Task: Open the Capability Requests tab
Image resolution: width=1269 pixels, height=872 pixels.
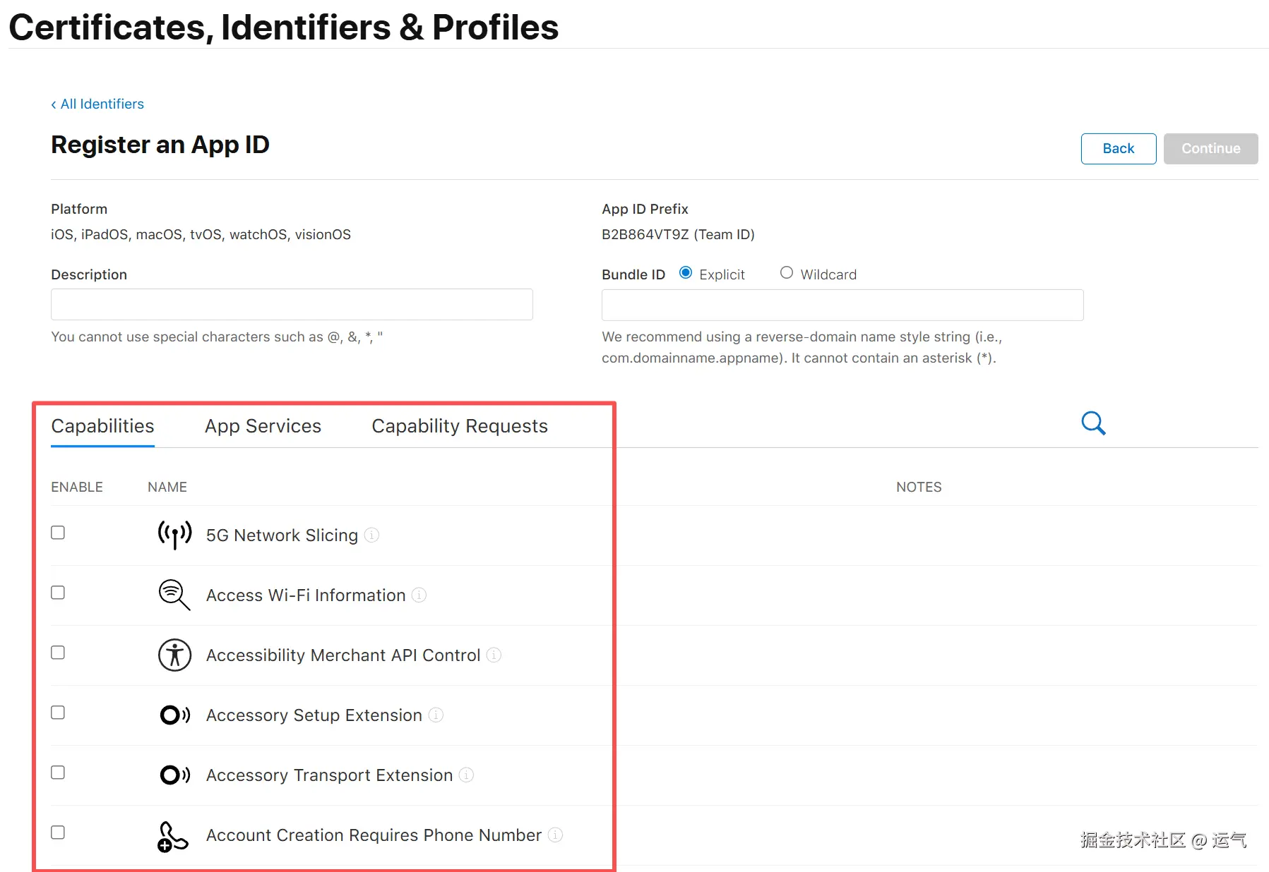Action: coord(459,426)
